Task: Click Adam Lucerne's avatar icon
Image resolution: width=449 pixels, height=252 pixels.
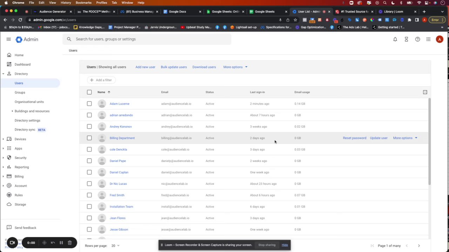Action: (x=102, y=104)
